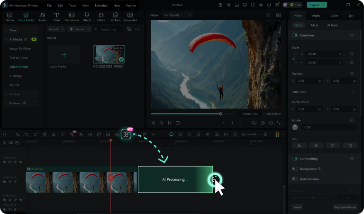Open the Stickers panel
Viewport: 364px width, 214px height.
click(x=116, y=17)
